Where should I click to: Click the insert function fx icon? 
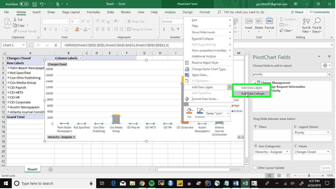pyautogui.click(x=56, y=45)
